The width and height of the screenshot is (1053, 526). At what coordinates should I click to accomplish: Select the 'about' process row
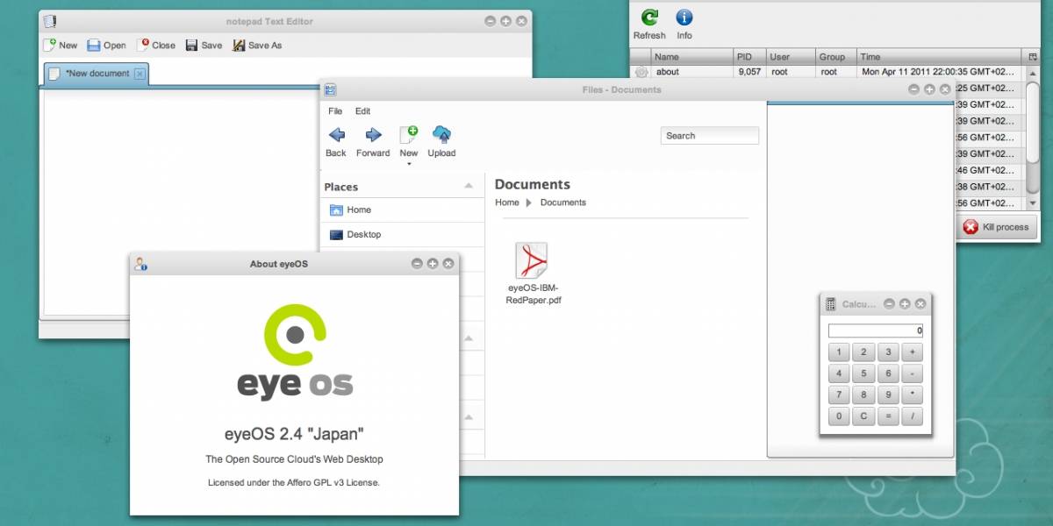point(827,72)
